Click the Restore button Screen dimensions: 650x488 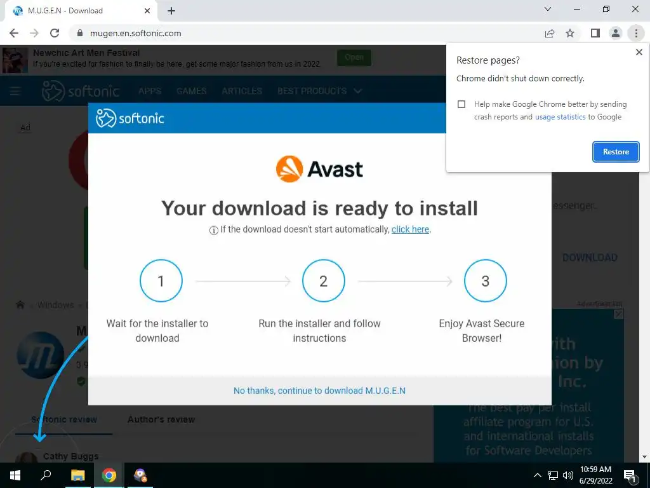pyautogui.click(x=616, y=152)
